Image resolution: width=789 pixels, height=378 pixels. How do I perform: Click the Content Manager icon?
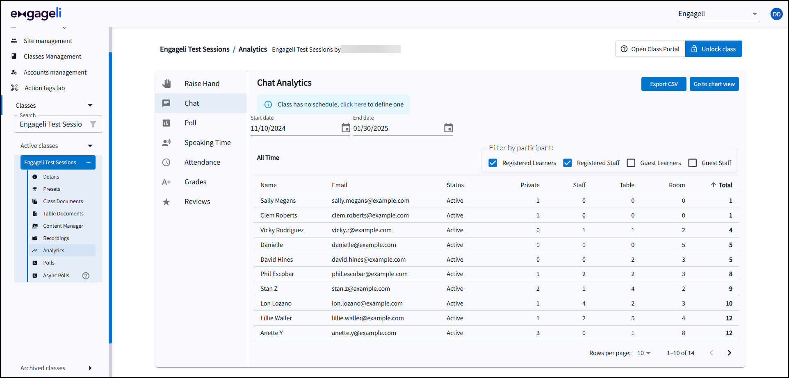tap(35, 226)
